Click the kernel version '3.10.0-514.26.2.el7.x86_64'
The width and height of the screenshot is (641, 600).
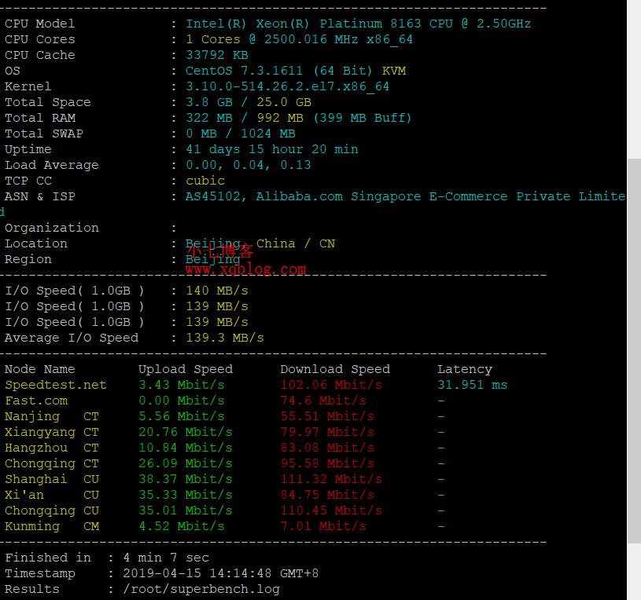coord(287,86)
